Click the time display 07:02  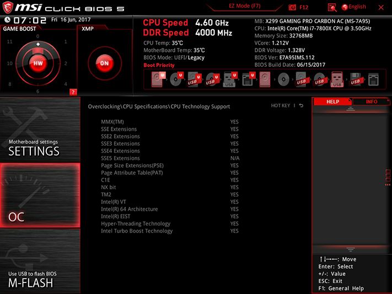coord(30,20)
